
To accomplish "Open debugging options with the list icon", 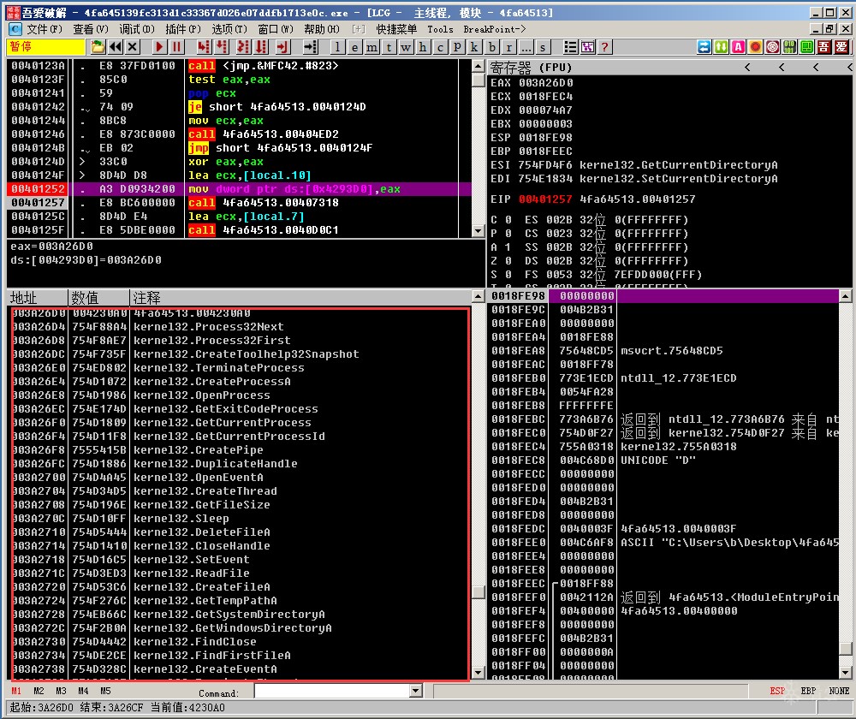I will pos(570,47).
